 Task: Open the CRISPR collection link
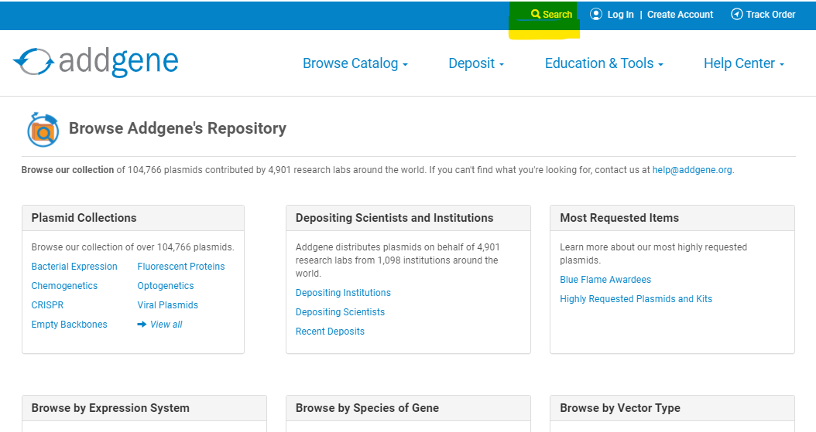coord(47,304)
